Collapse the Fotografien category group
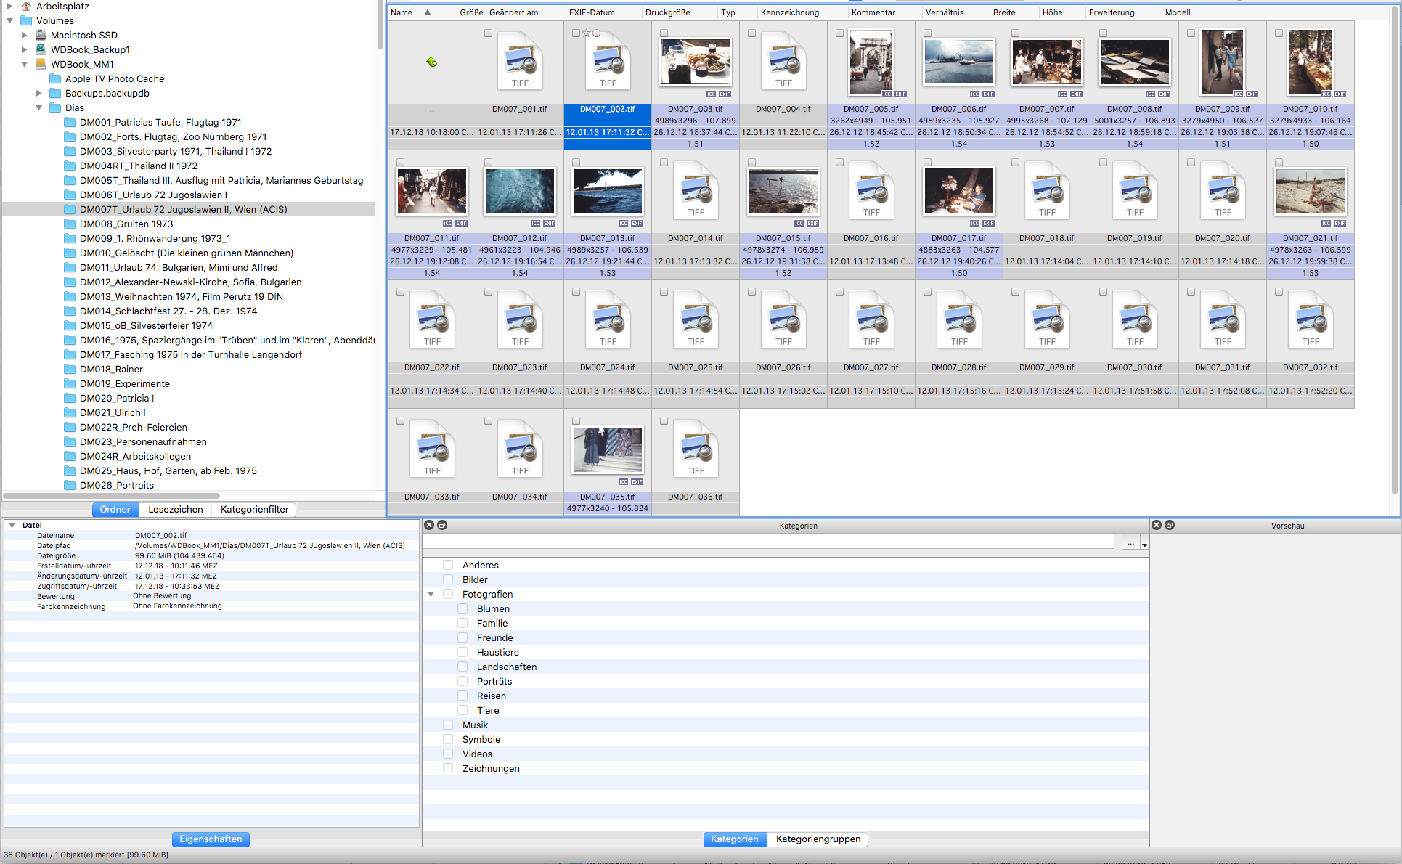Screen dimensions: 1402x864 [x=431, y=594]
